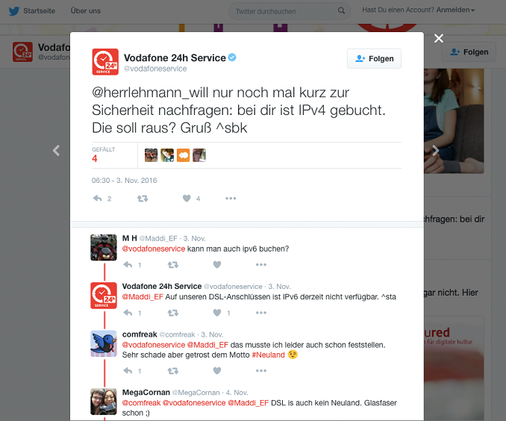Click the search magnifier icon
Image resolution: width=506 pixels, height=421 pixels.
pos(341,11)
